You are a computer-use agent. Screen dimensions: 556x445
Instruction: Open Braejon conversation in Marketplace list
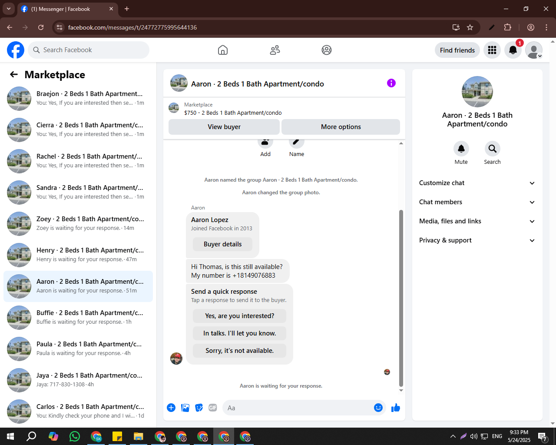[x=78, y=98]
